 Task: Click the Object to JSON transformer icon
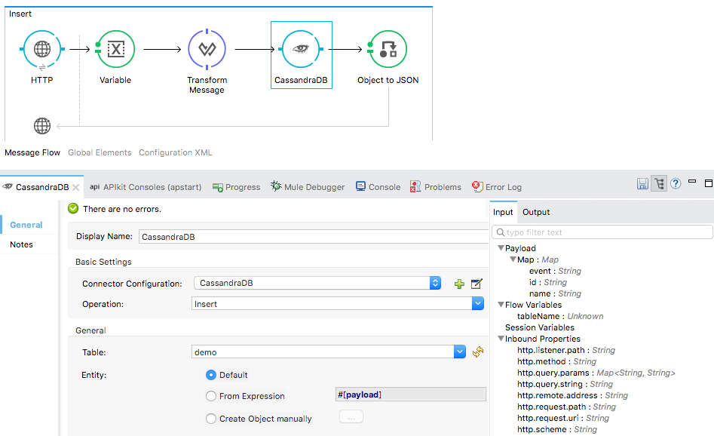pos(388,50)
